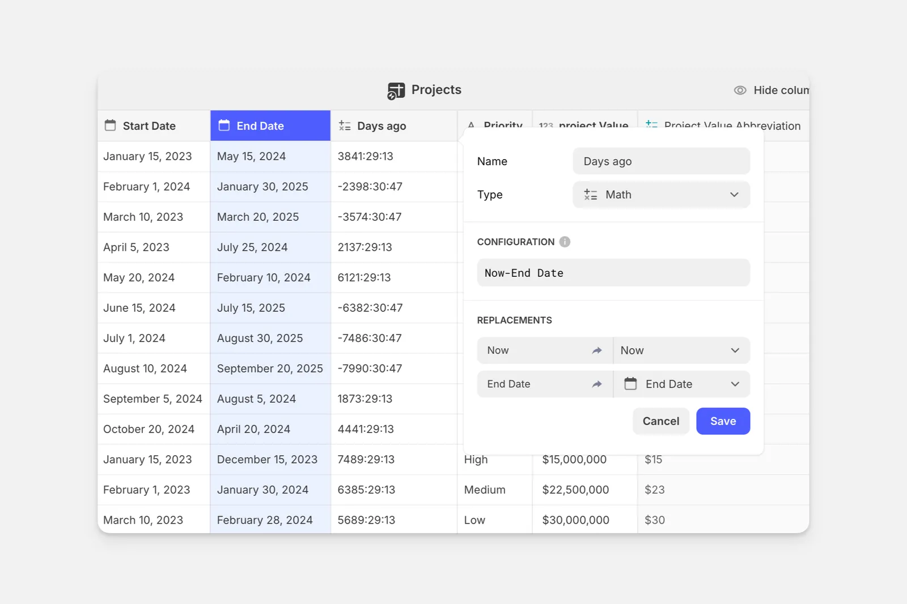Click the cell September 20, 2025
Viewport: 907px width, 604px height.
point(270,369)
